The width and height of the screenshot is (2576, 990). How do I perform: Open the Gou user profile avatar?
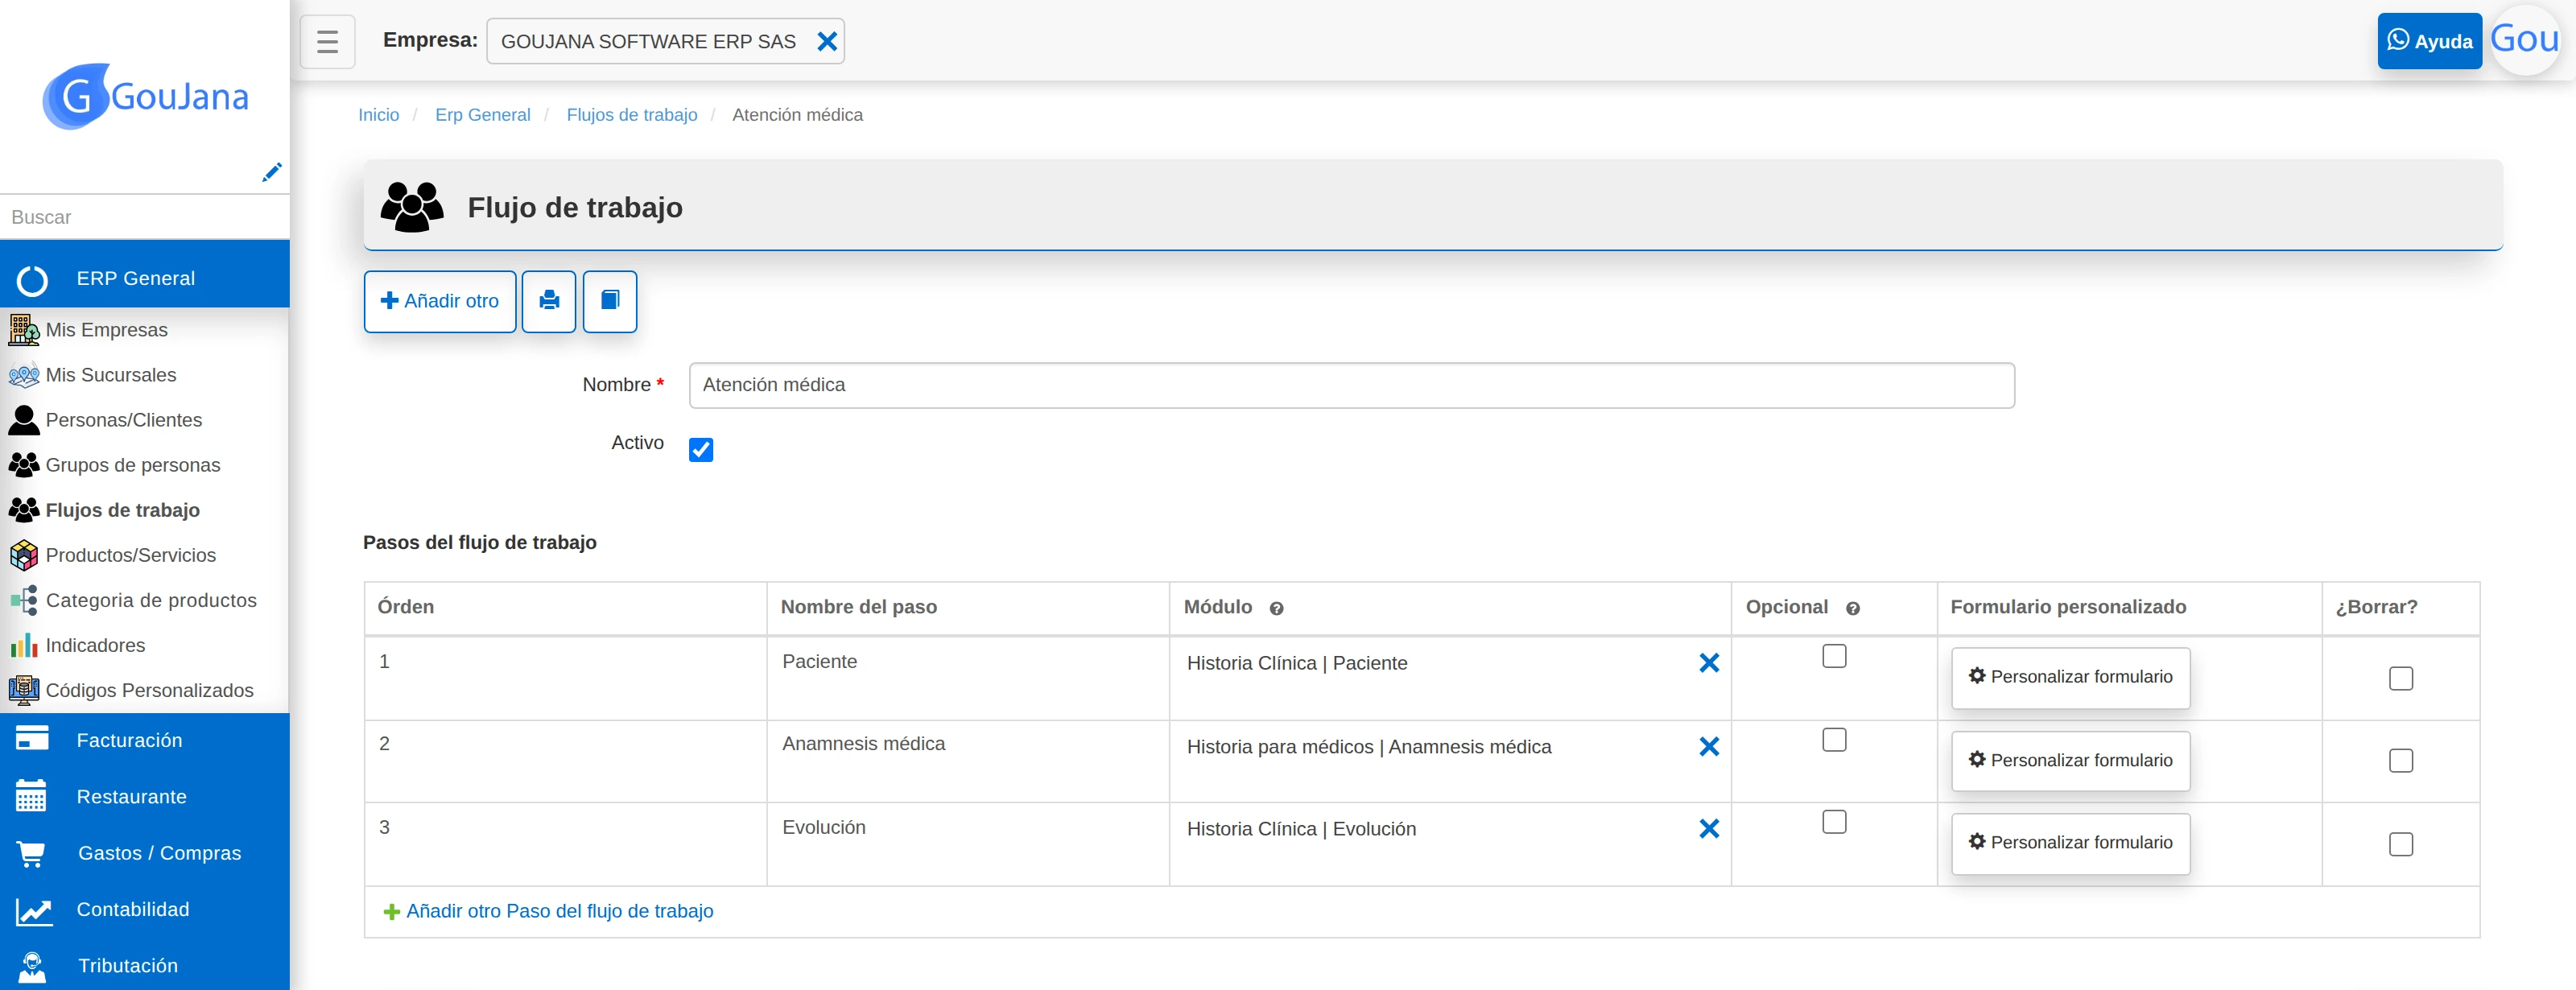point(2525,40)
